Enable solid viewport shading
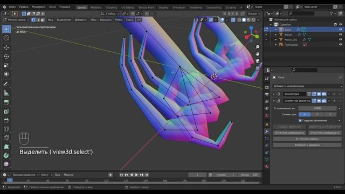Screen dimensions: 345x194 244,20
